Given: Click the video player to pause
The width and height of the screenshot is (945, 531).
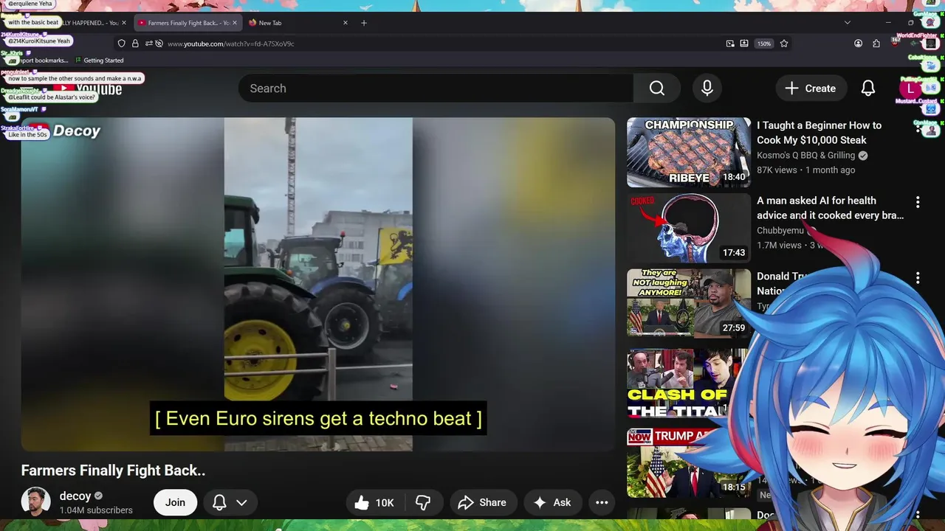Looking at the screenshot, I should point(318,284).
